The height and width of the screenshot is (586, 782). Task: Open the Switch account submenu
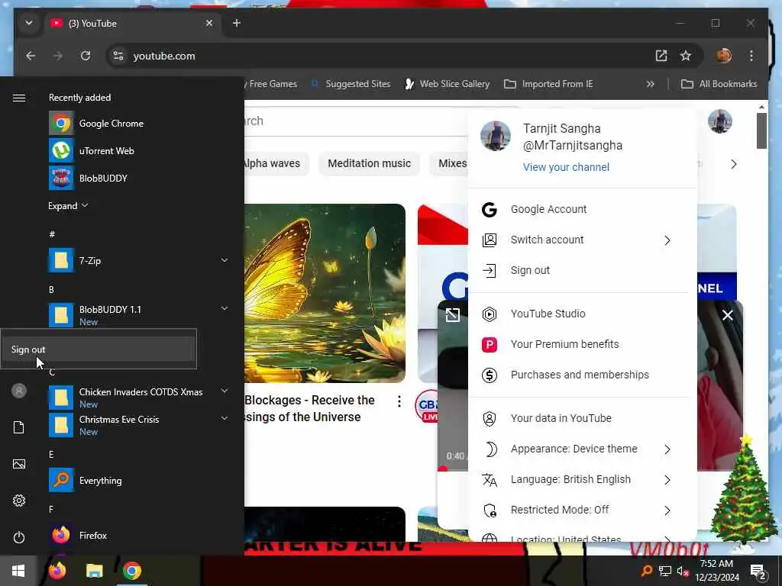pyautogui.click(x=583, y=240)
